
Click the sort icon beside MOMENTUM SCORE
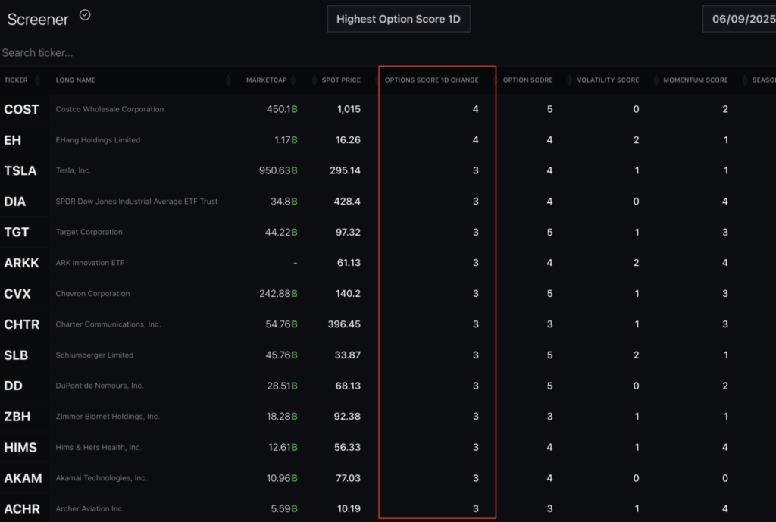pos(655,80)
